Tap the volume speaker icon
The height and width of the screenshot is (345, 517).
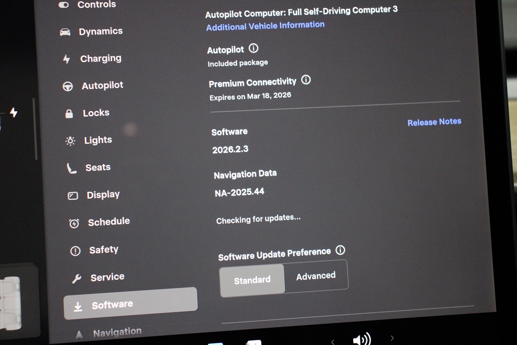361,340
